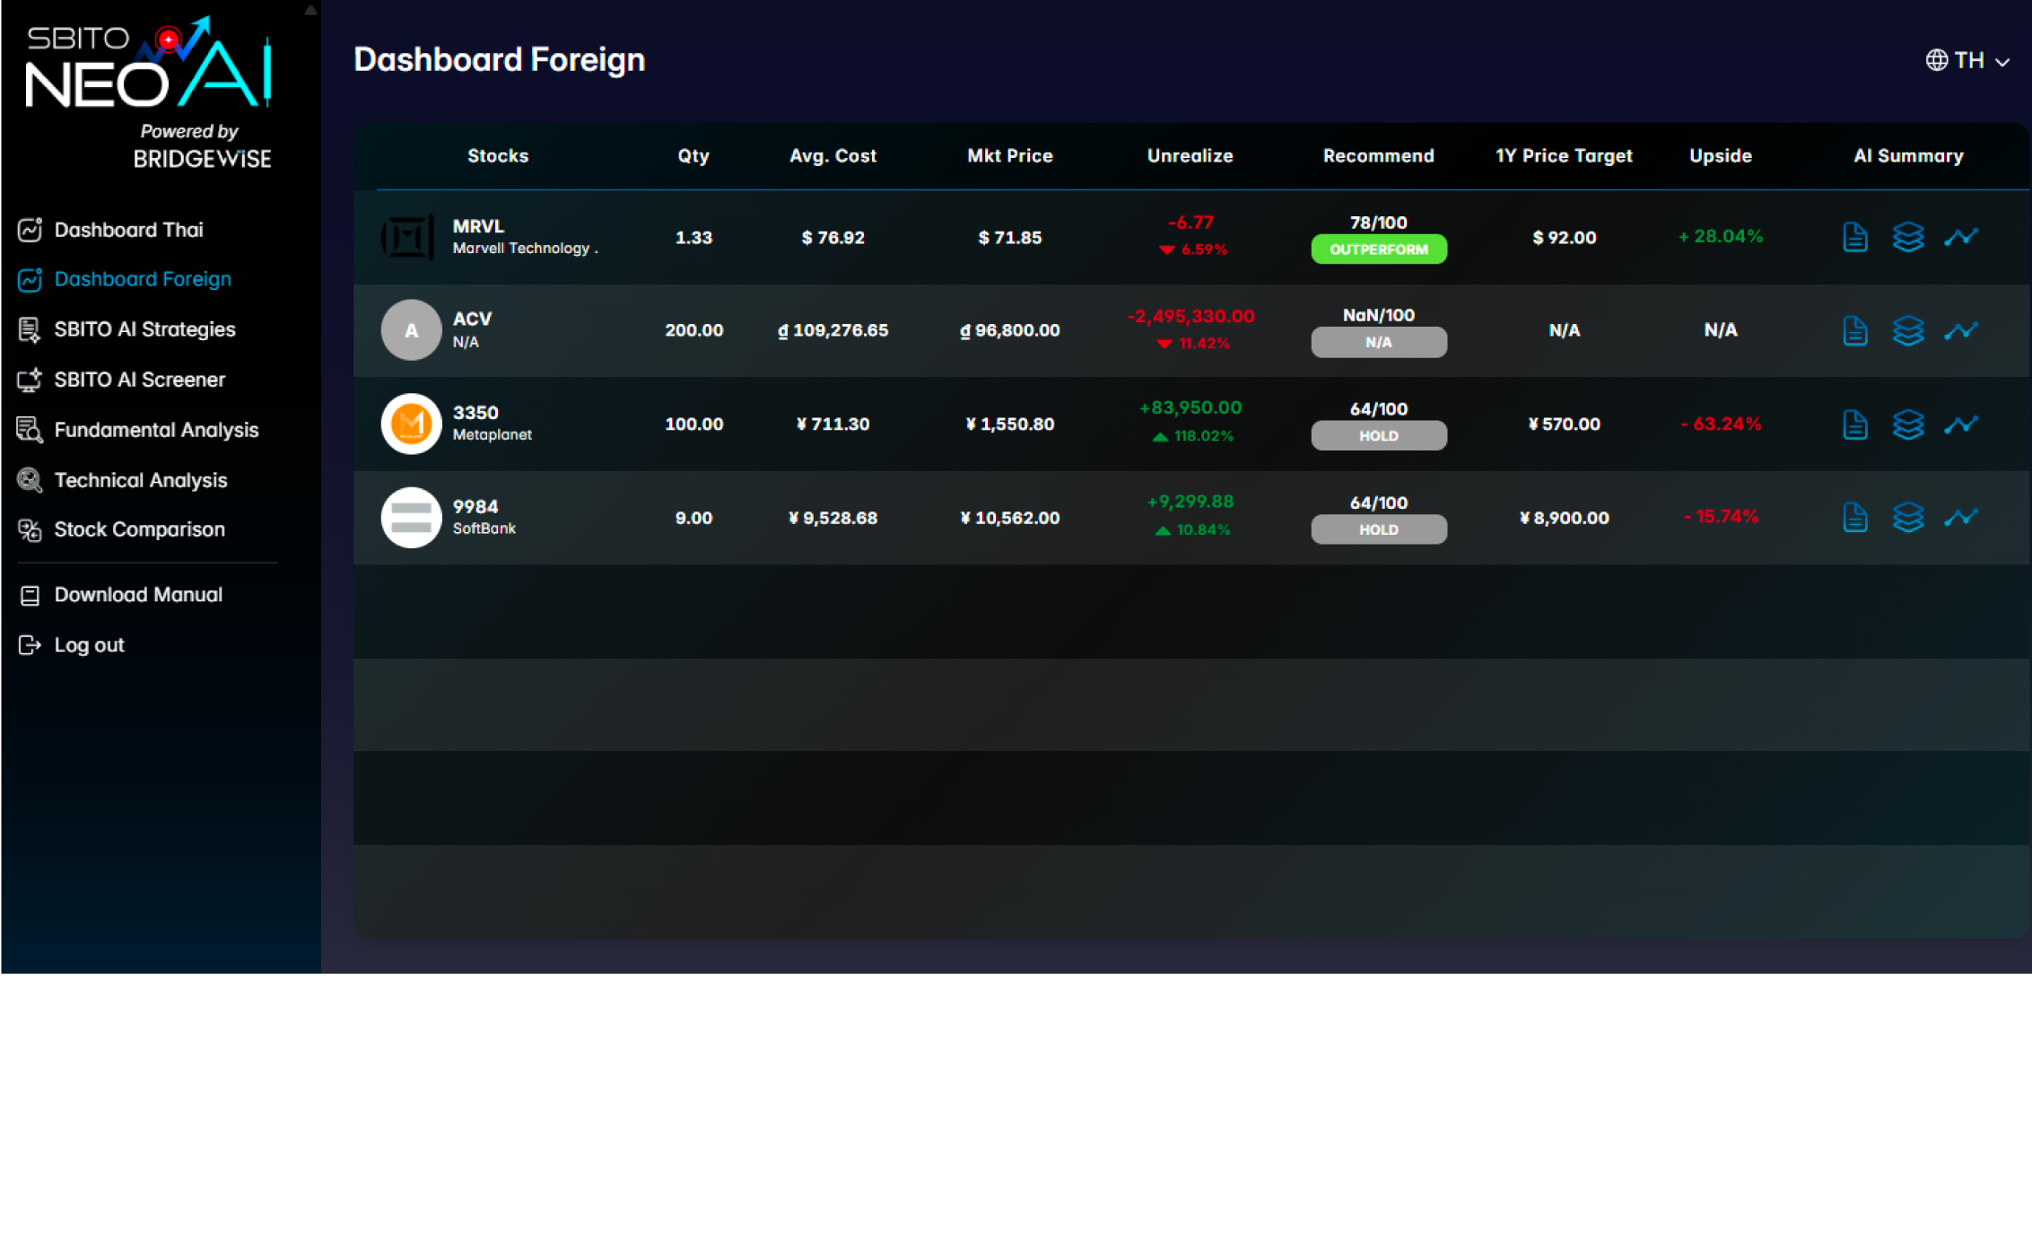Image resolution: width=2032 pixels, height=1233 pixels.
Task: Click document summary icon for SoftBank row
Action: pos(1854,518)
